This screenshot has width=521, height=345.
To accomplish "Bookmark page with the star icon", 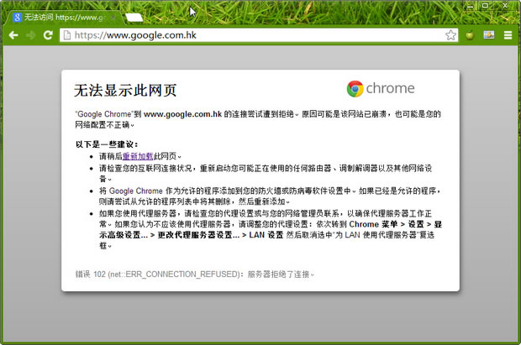I will tap(450, 35).
